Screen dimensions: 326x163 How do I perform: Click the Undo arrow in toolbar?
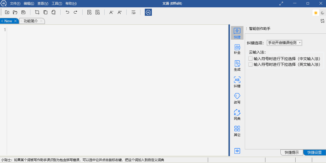point(67,12)
